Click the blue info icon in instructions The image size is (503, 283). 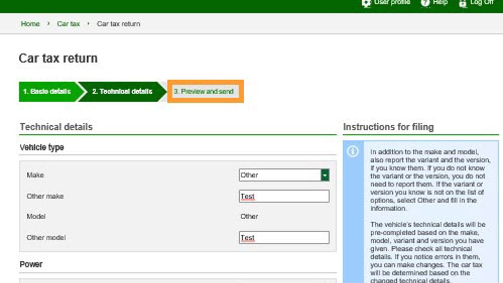353,151
